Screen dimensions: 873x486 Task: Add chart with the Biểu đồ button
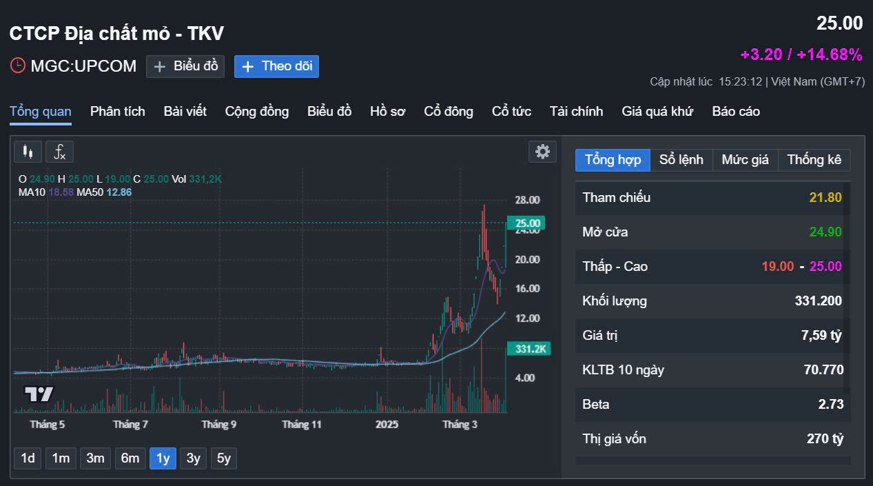coord(185,66)
